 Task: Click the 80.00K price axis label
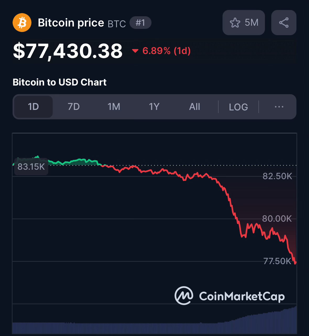pyautogui.click(x=277, y=218)
